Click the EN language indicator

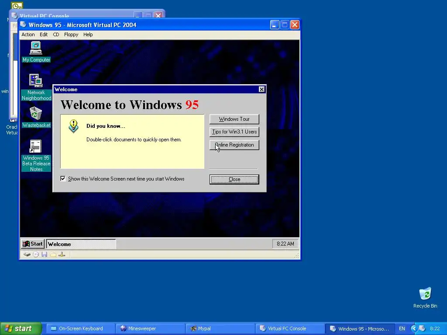click(x=402, y=328)
